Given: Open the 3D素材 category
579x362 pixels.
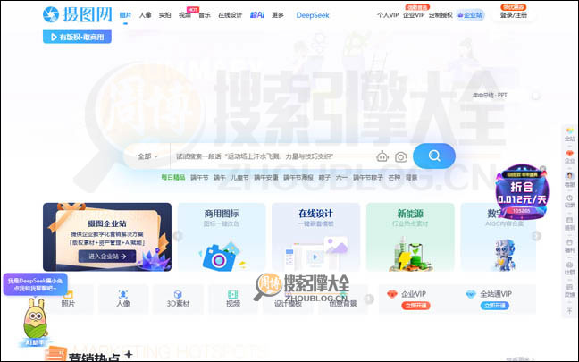Looking at the screenshot, I should coord(178,299).
